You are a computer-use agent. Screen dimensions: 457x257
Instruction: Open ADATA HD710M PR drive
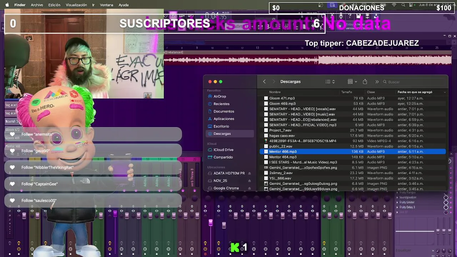click(229, 173)
